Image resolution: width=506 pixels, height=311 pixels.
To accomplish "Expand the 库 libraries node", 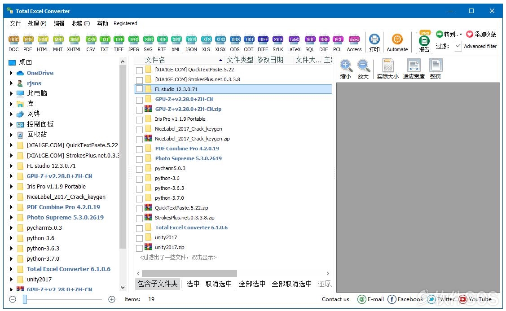I will (12, 104).
